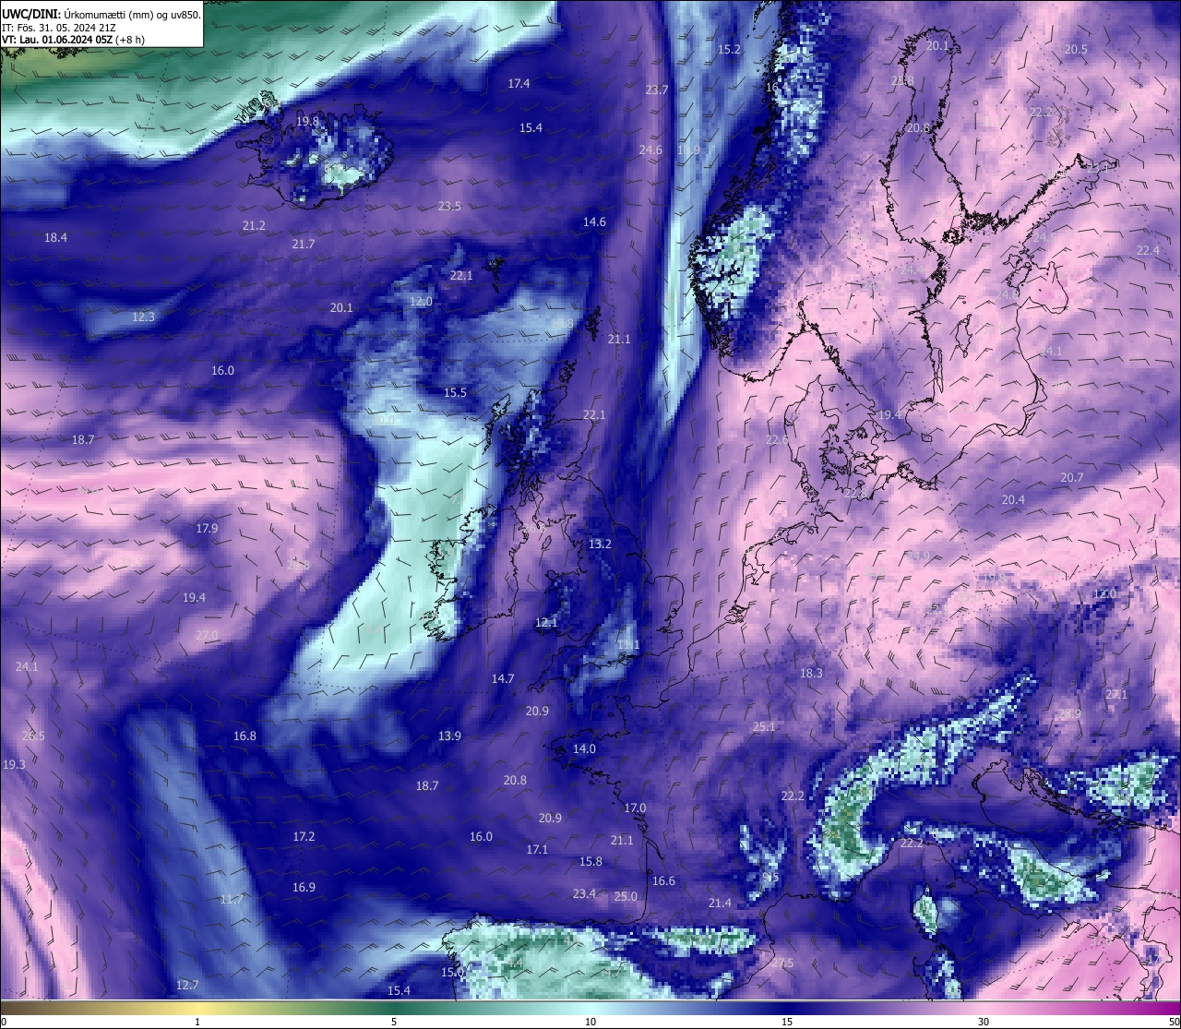Click the 27.5 value label

tap(782, 963)
